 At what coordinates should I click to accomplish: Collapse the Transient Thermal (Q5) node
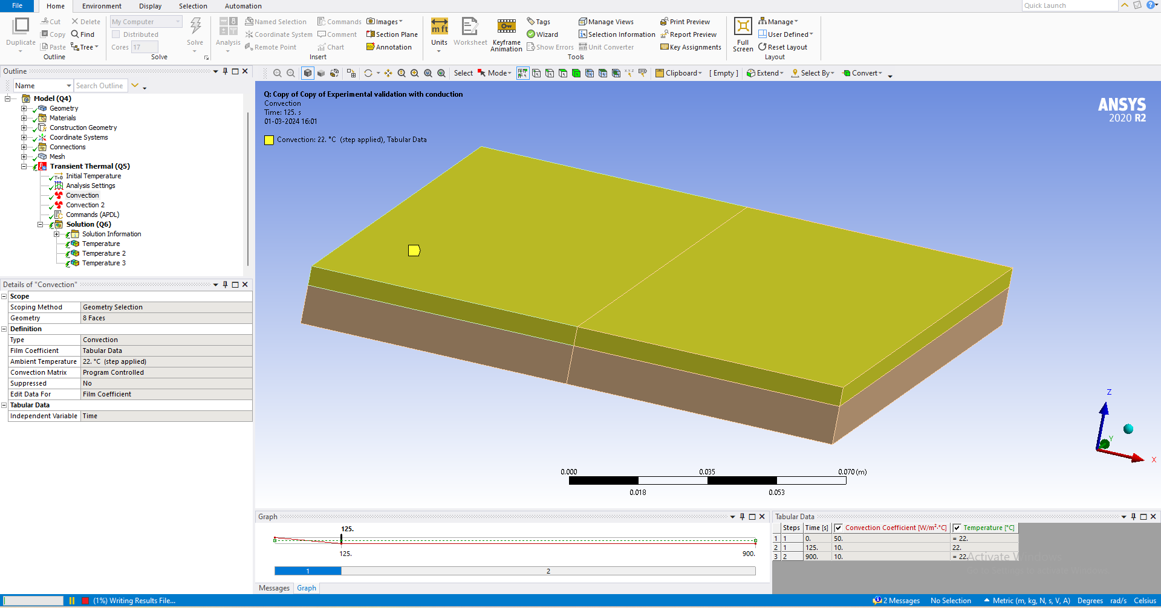(24, 167)
